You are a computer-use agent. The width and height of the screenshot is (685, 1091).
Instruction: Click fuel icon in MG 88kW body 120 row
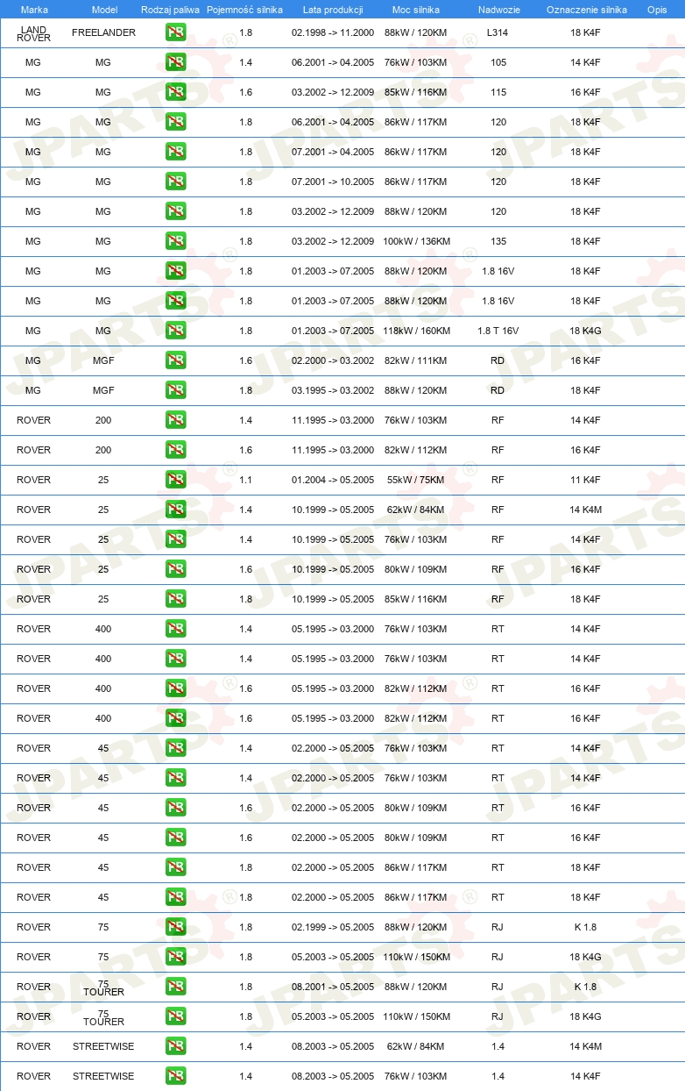(x=175, y=211)
